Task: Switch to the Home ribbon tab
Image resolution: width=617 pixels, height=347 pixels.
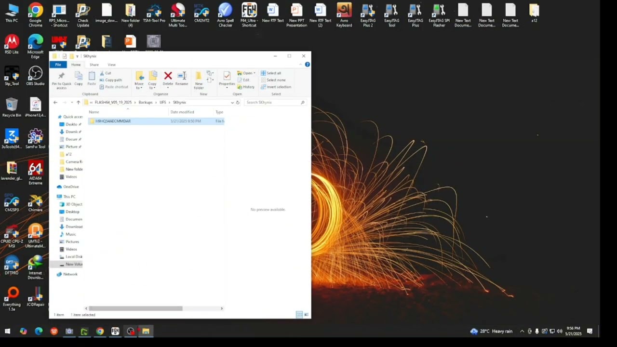Action: tap(76, 65)
